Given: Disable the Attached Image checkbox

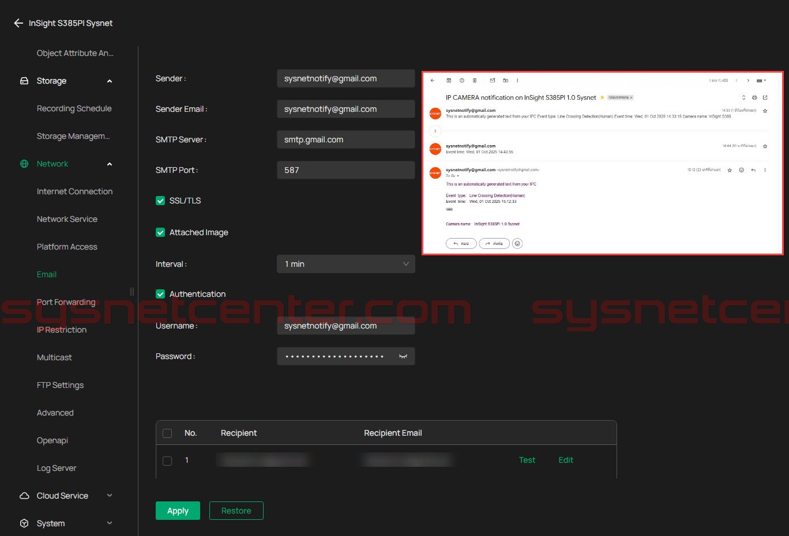Looking at the screenshot, I should (160, 232).
